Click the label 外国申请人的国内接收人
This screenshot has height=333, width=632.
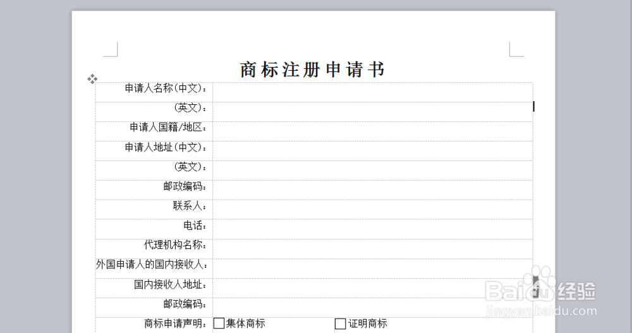pyautogui.click(x=152, y=265)
